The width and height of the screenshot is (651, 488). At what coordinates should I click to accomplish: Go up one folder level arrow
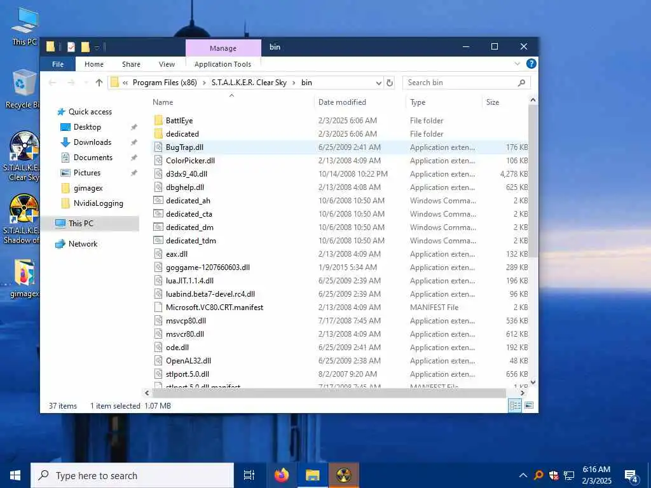tap(99, 83)
